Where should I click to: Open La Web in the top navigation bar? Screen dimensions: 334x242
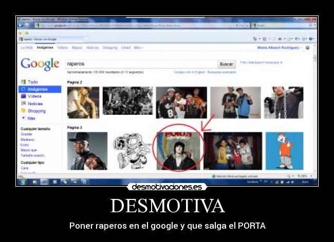(x=27, y=48)
